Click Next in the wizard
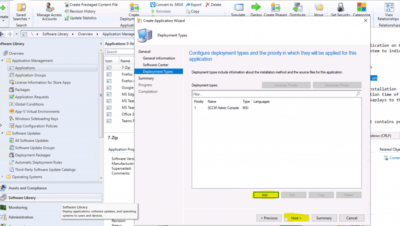Image resolution: width=400 pixels, height=226 pixels. tap(296, 218)
